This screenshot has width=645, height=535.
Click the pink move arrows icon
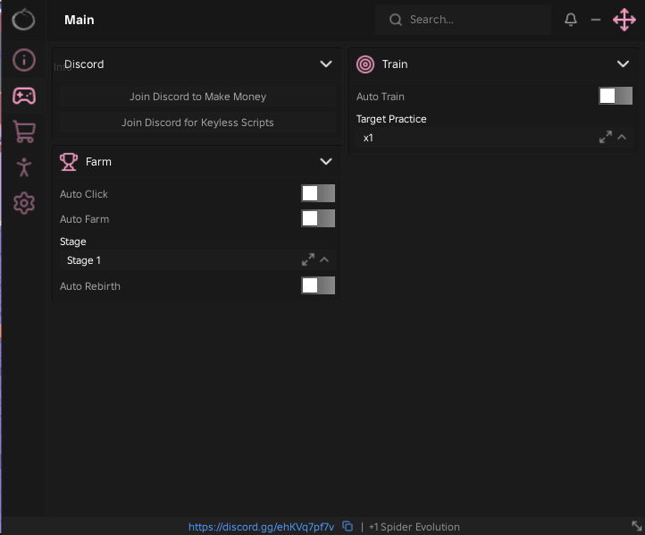click(624, 20)
